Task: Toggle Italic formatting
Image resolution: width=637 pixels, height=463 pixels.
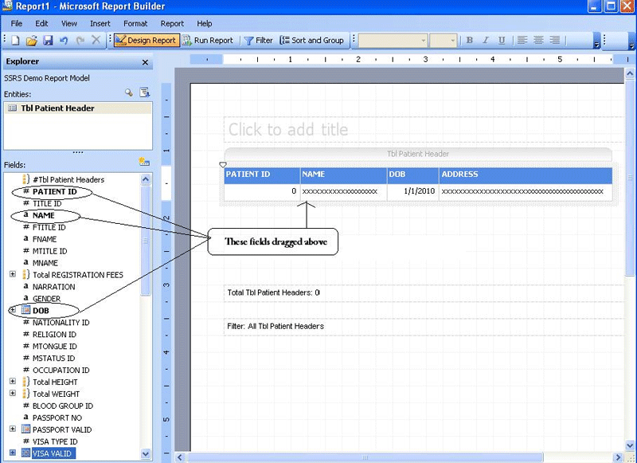Action: [486, 40]
